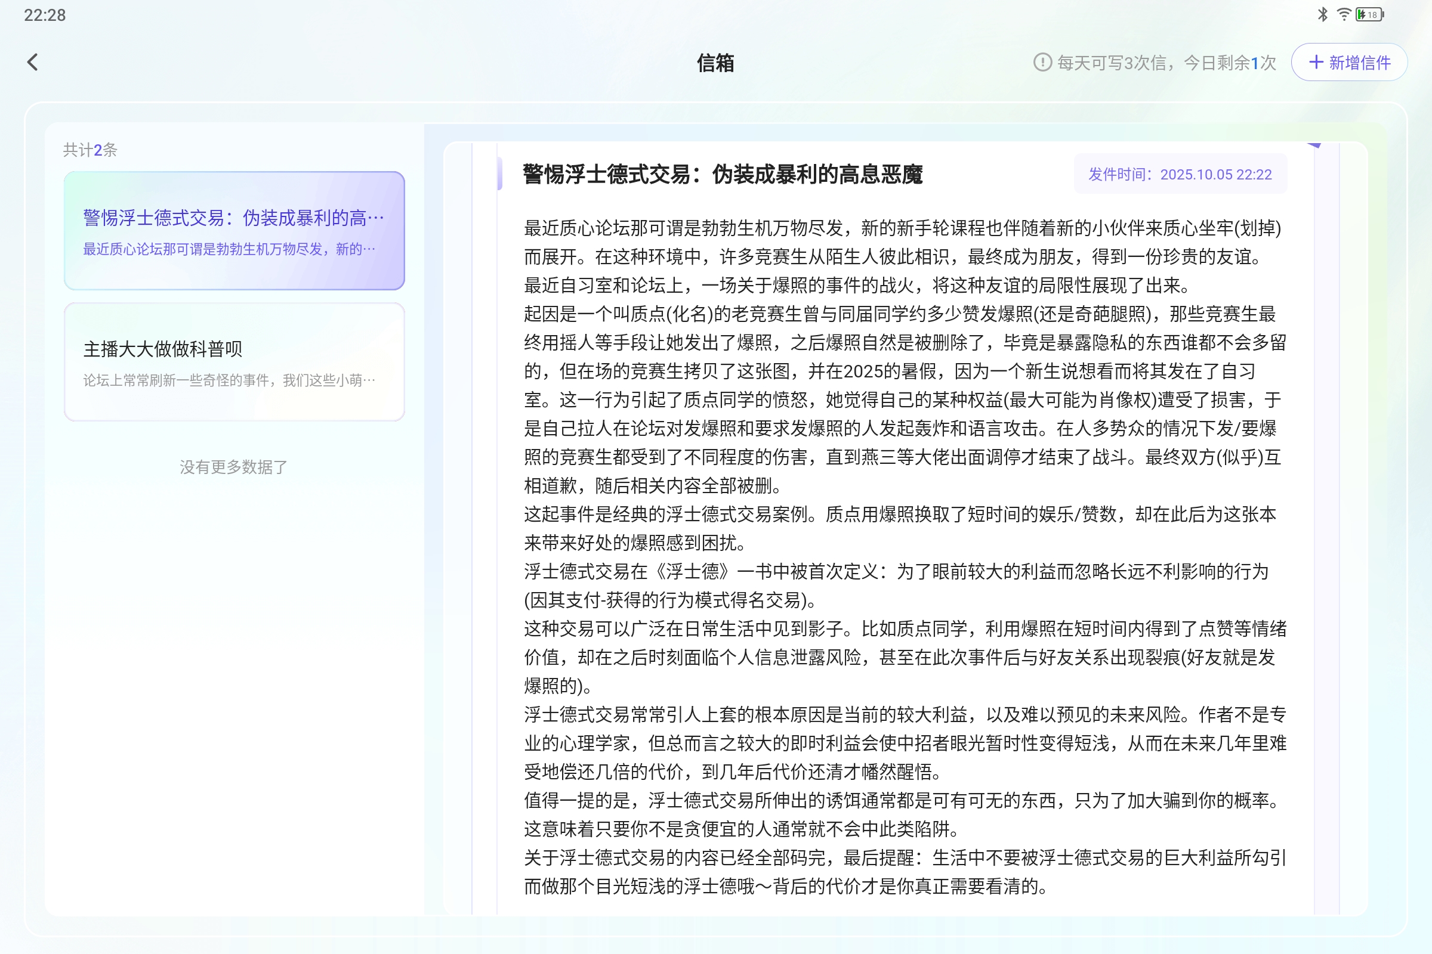Click the 22:28 clock in status bar
Screen dimensions: 1432x954
[x=44, y=16]
